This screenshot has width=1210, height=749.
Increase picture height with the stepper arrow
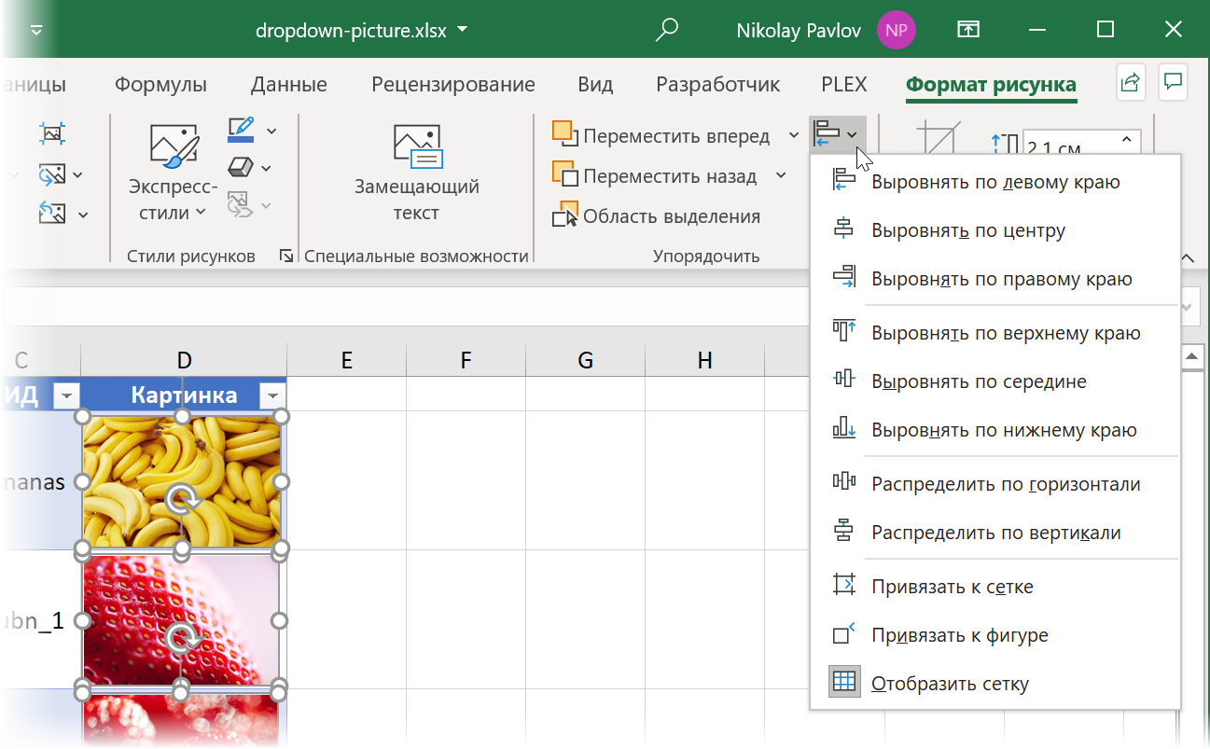pyautogui.click(x=1127, y=139)
